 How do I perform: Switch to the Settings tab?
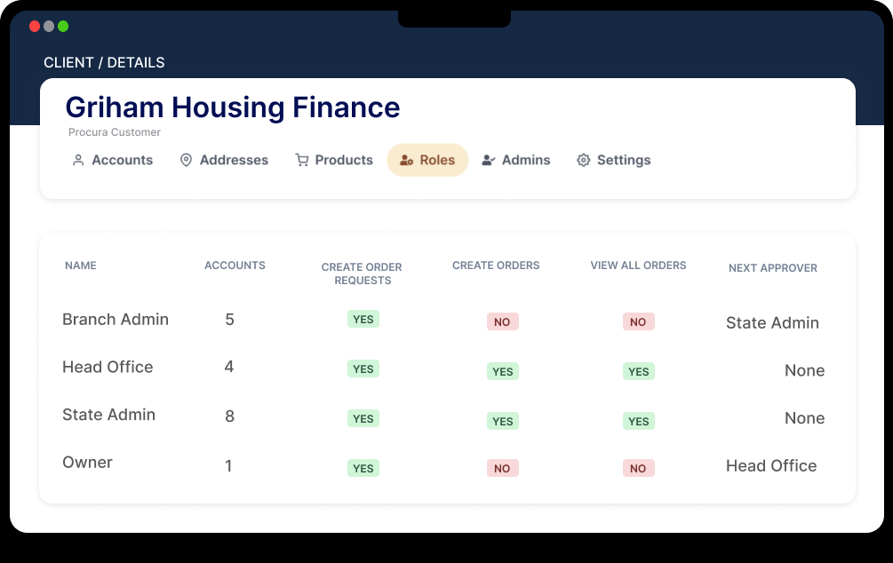pos(623,161)
